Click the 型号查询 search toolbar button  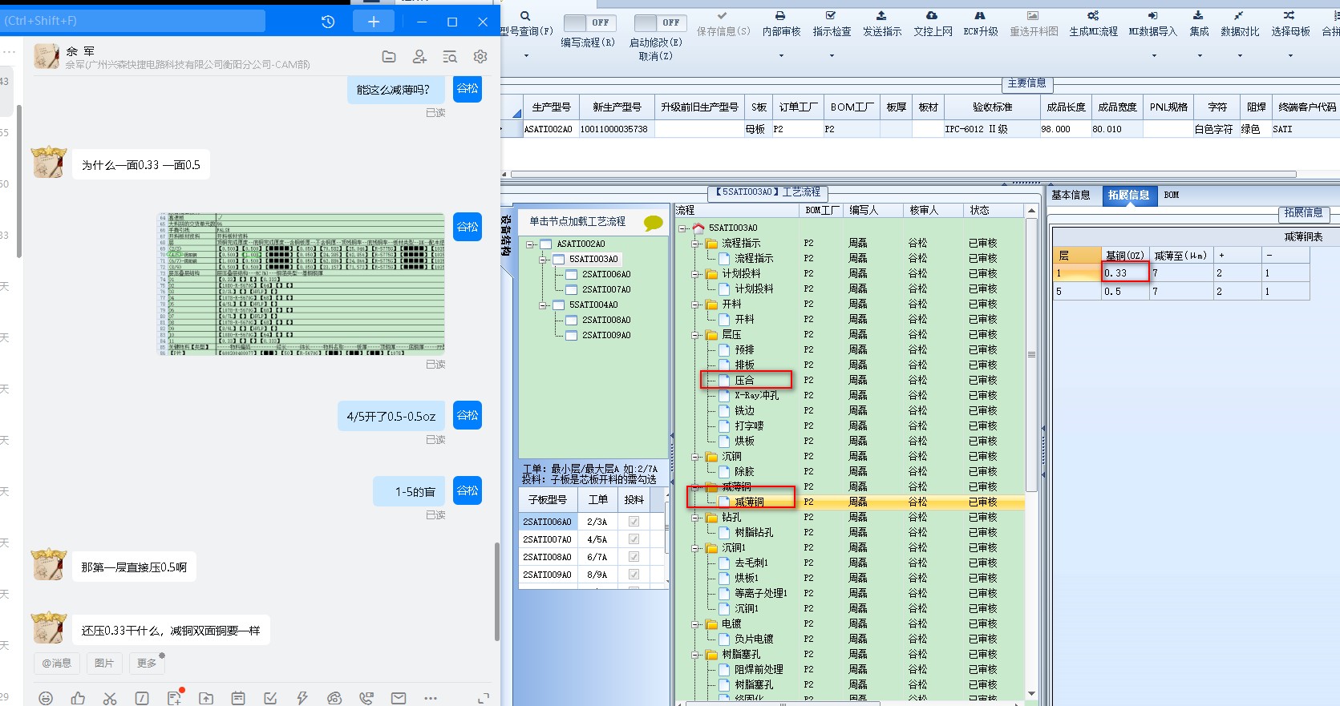tap(526, 24)
